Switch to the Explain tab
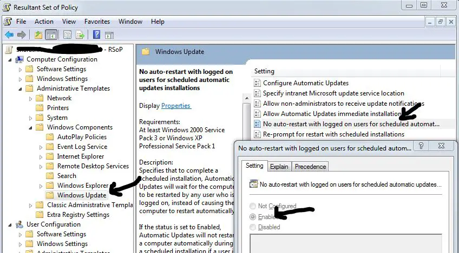Screen dimensions: 459x253 pyautogui.click(x=279, y=167)
